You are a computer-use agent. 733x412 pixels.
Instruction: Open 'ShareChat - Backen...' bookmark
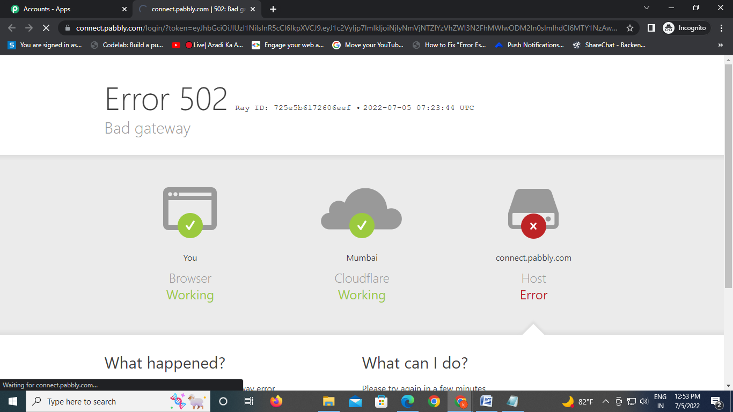[x=609, y=45]
